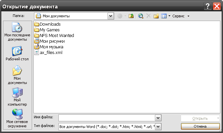Viewport: 223px width, 133px height.
Task: Click the Help question mark button
Action: pyautogui.click(x=208, y=6)
